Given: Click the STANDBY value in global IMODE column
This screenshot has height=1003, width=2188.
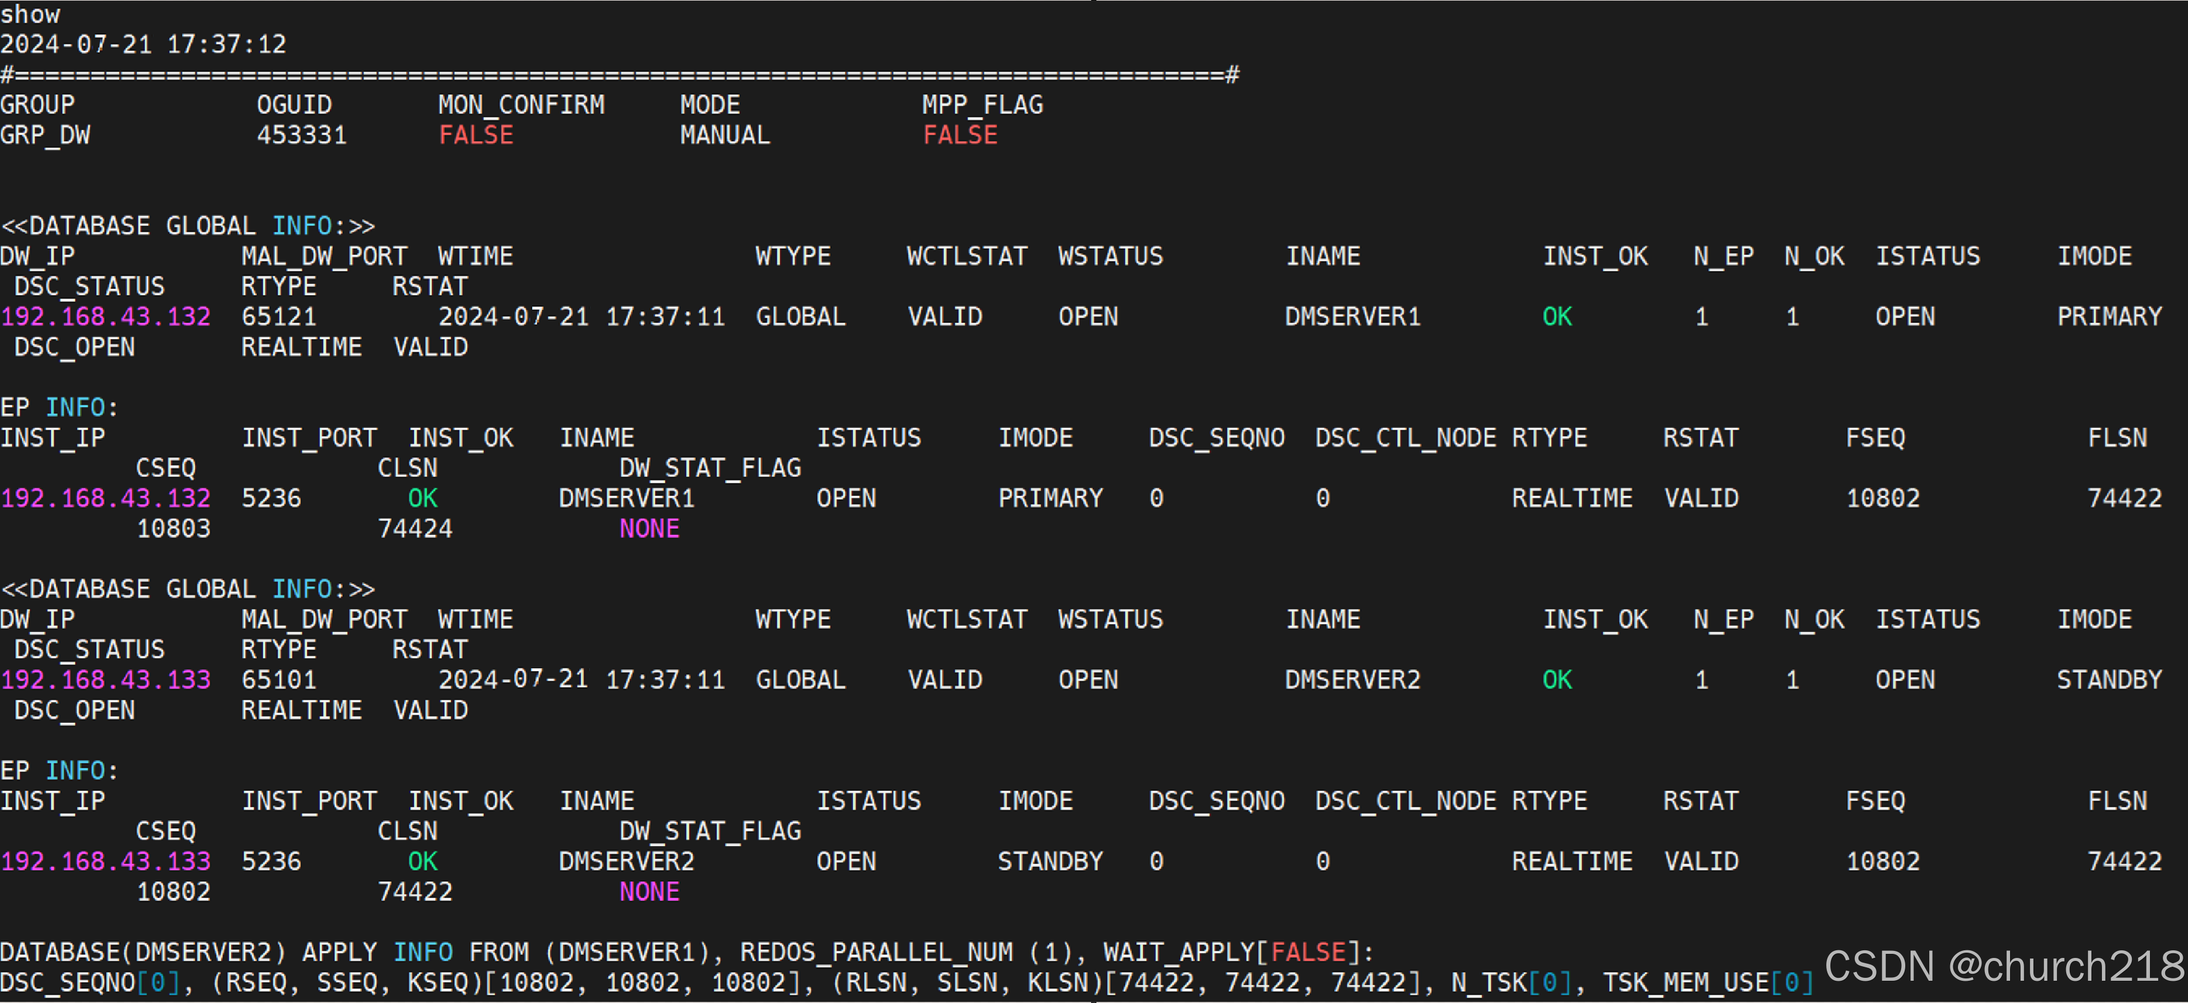Looking at the screenshot, I should pyautogui.click(x=2109, y=681).
